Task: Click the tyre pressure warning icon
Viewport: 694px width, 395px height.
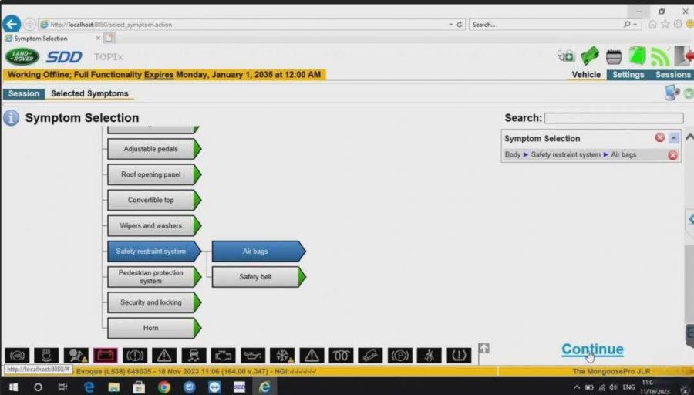Action: tap(459, 356)
